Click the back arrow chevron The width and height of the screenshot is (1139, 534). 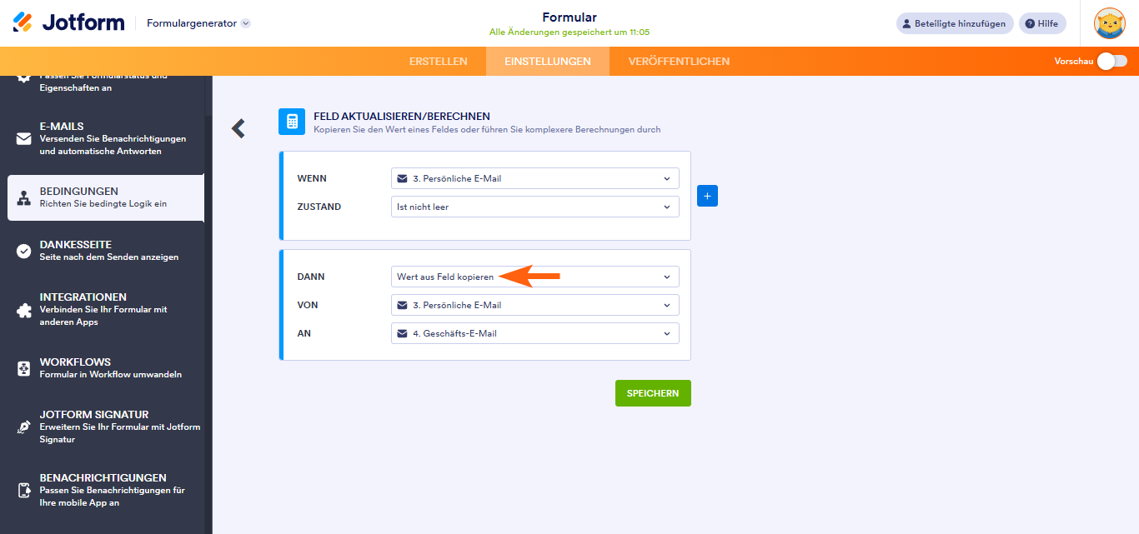click(x=238, y=128)
